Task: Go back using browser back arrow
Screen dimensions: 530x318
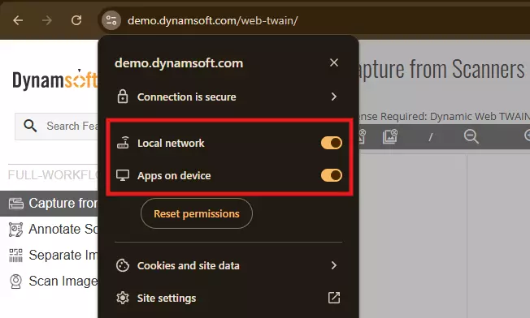Action: coord(18,20)
